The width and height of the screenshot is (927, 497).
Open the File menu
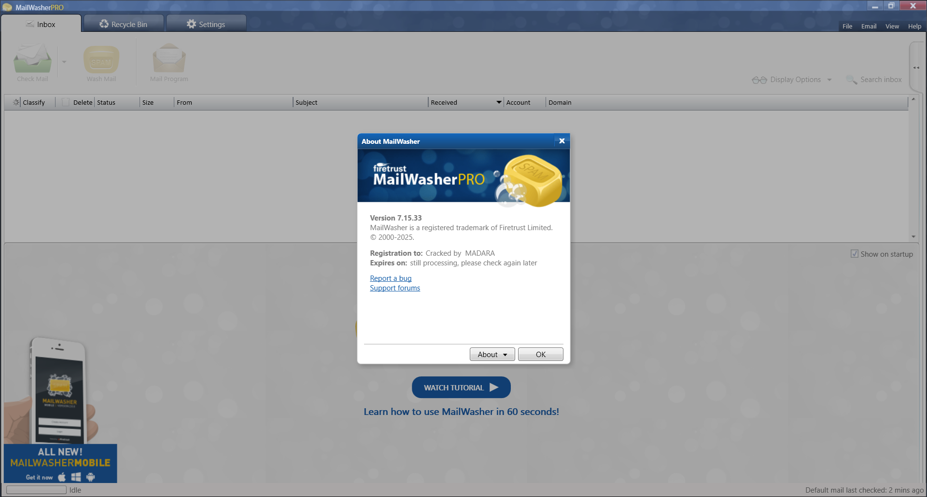847,26
